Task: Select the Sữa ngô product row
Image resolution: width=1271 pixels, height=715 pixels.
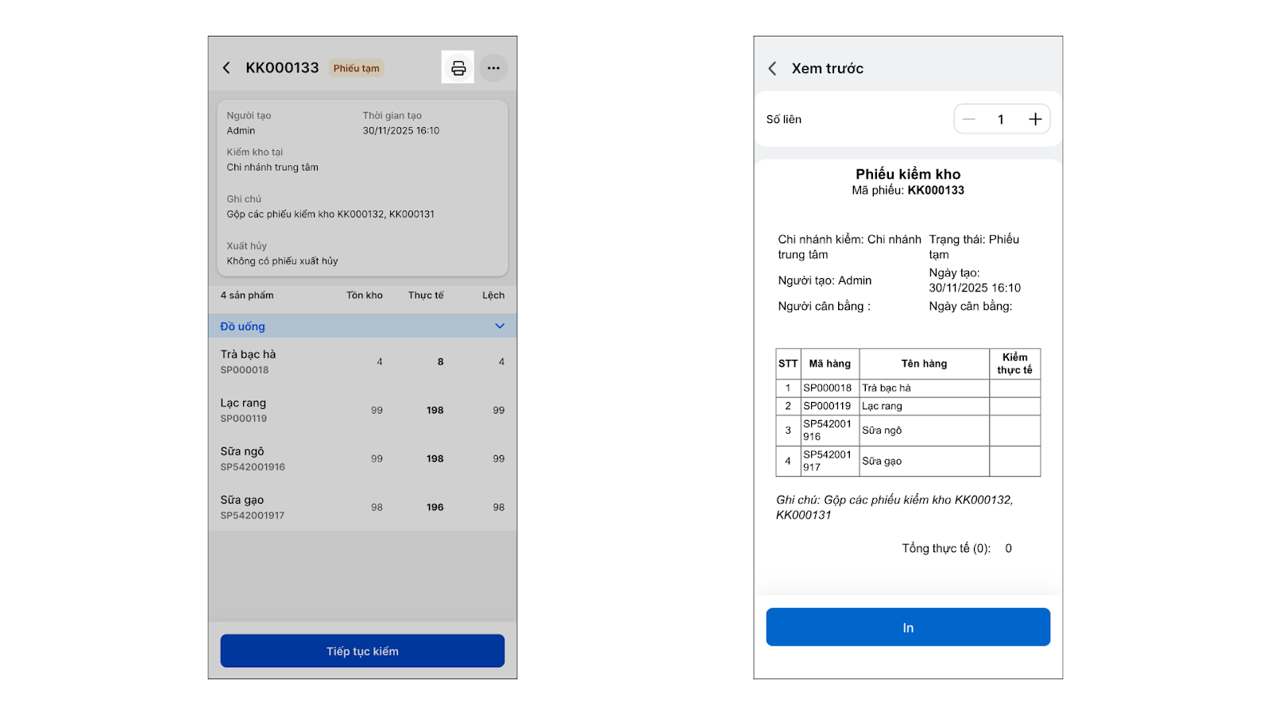Action: coord(362,458)
